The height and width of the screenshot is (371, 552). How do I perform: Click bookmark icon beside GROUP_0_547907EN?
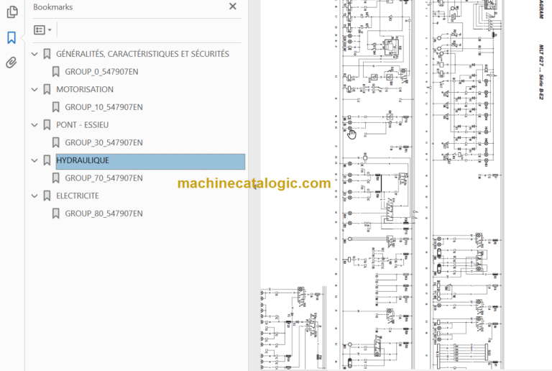[55, 72]
